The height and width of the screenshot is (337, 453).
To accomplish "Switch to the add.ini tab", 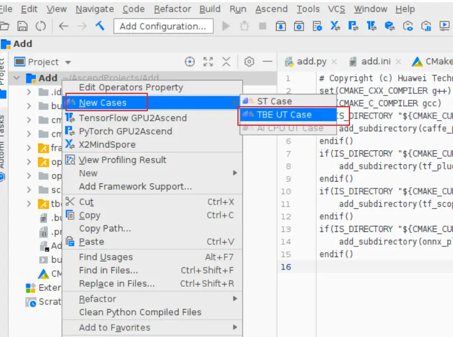I will [x=375, y=61].
